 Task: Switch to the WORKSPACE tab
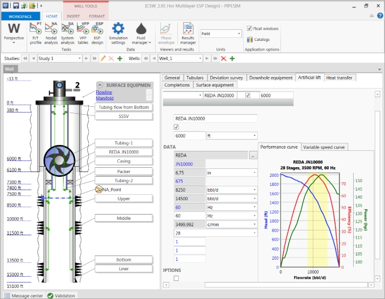tap(20, 16)
